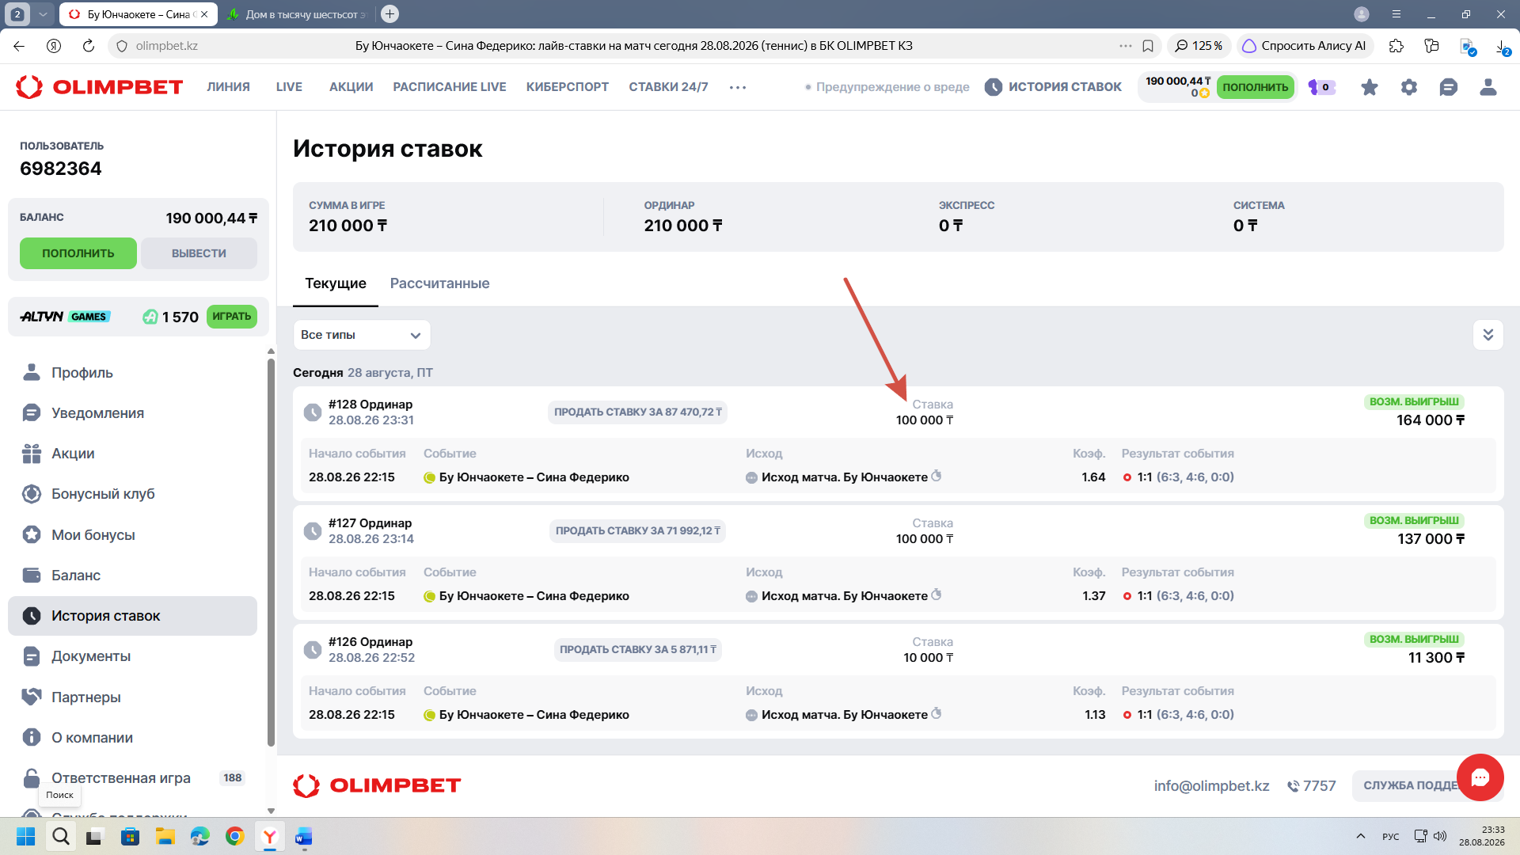Show hidden system tray icons
The width and height of the screenshot is (1520, 855).
[1361, 836]
